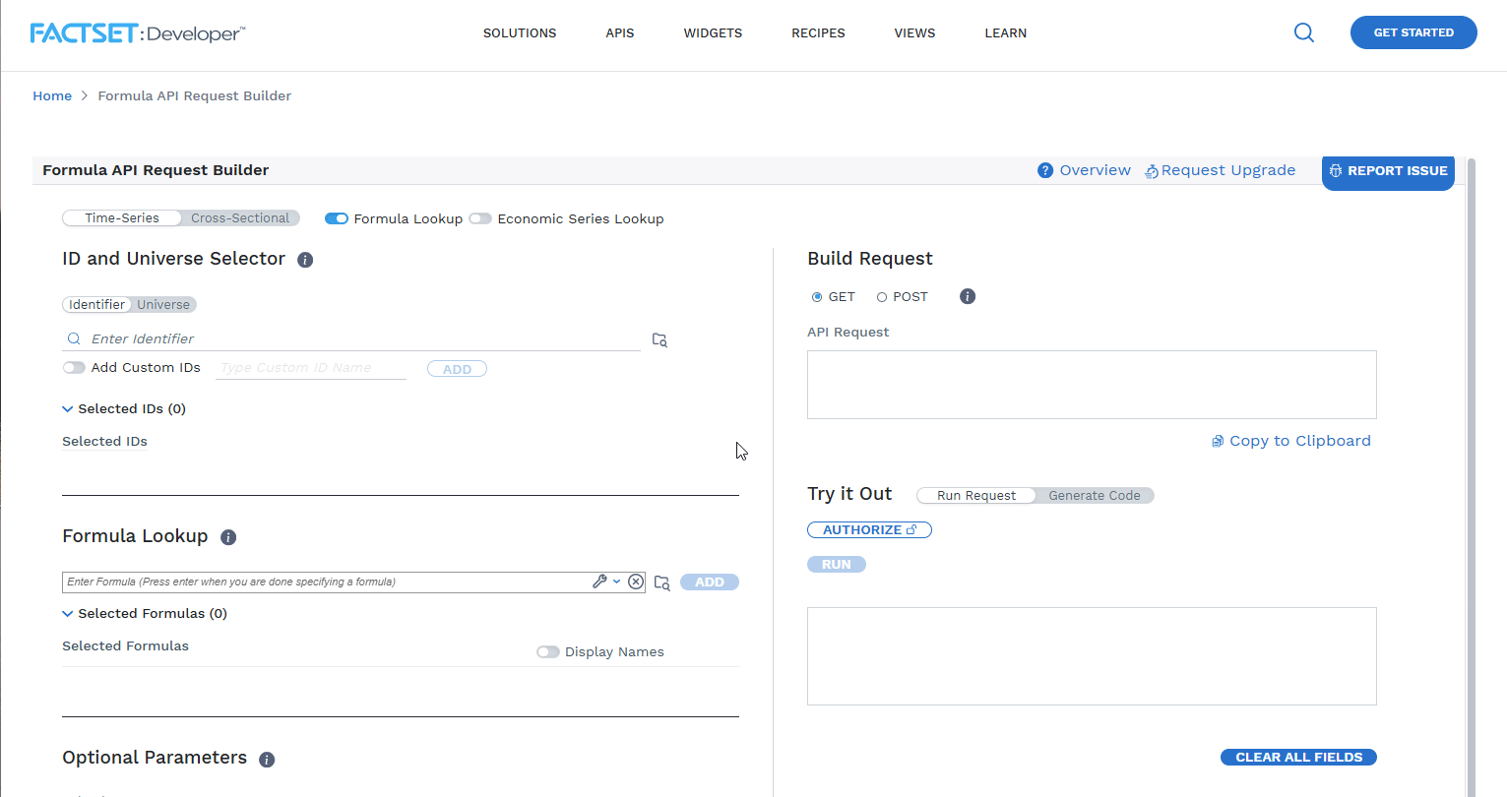This screenshot has width=1507, height=797.
Task: Open the identifier lookup folder icon
Action: click(659, 339)
